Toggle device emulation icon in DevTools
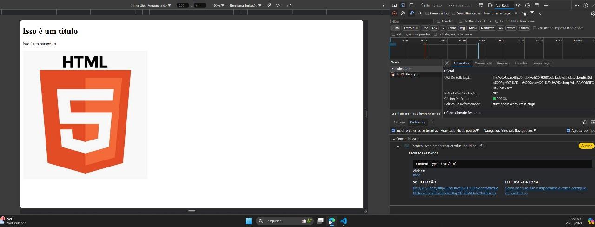Screen dimensions: 595x227 [x=403, y=5]
